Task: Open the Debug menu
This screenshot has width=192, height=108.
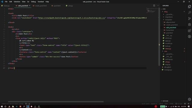Action: [33, 2]
